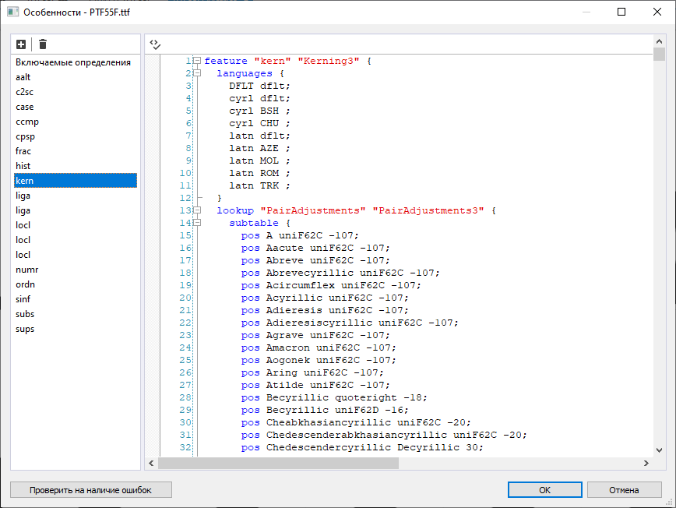This screenshot has height=508, width=676.
Task: Select the ordn feature
Action: pos(76,284)
